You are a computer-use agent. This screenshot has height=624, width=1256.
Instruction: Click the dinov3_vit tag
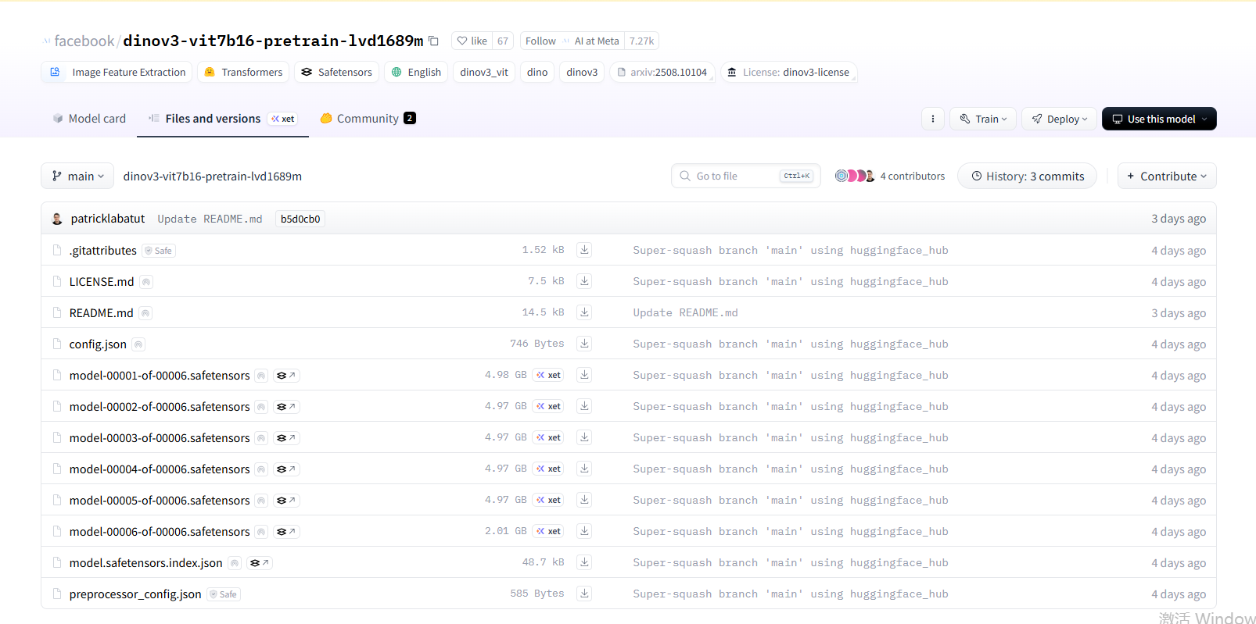coord(484,72)
